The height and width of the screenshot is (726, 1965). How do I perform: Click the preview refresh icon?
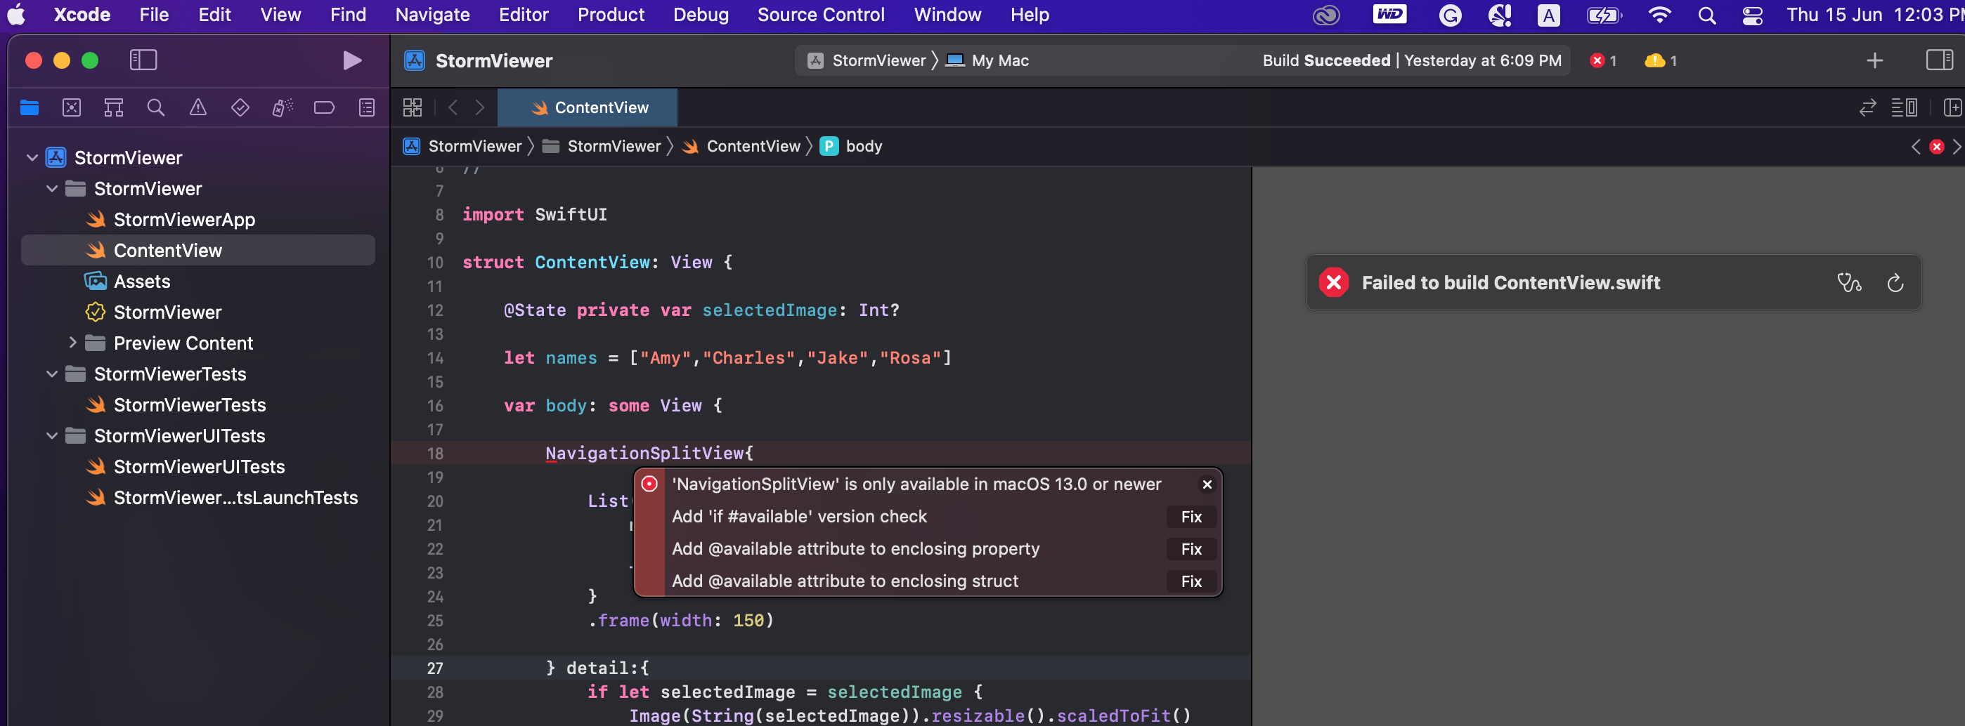pos(1895,283)
